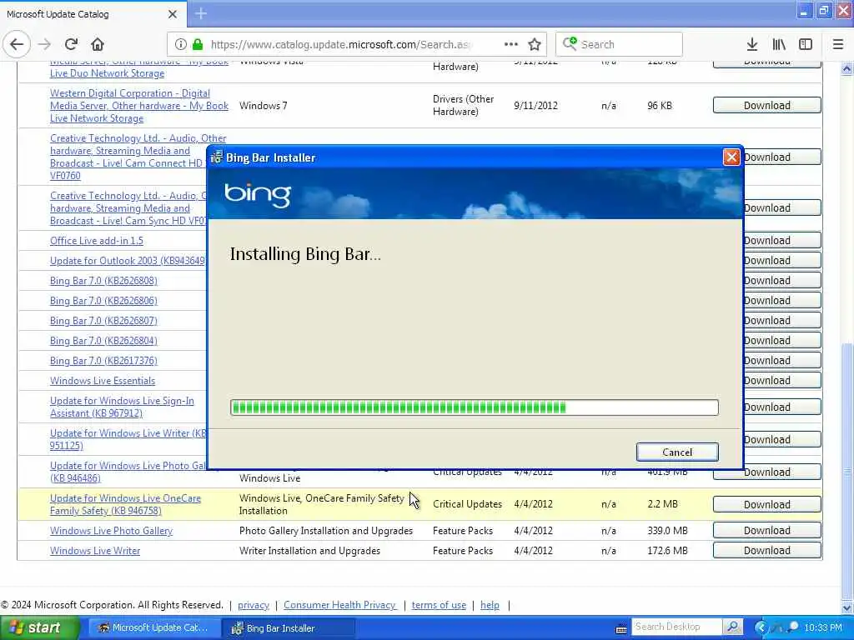Open terms of use footer link
Screen dimensions: 854x640
439,605
